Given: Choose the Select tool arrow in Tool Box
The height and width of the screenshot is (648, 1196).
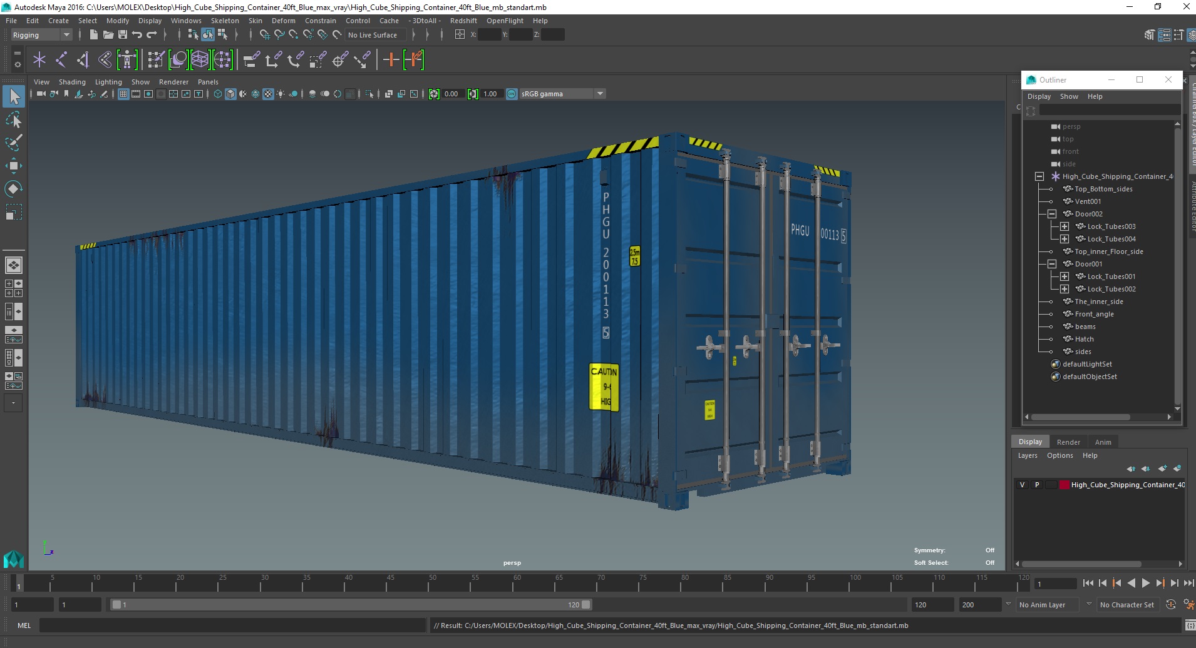Looking at the screenshot, I should [14, 96].
